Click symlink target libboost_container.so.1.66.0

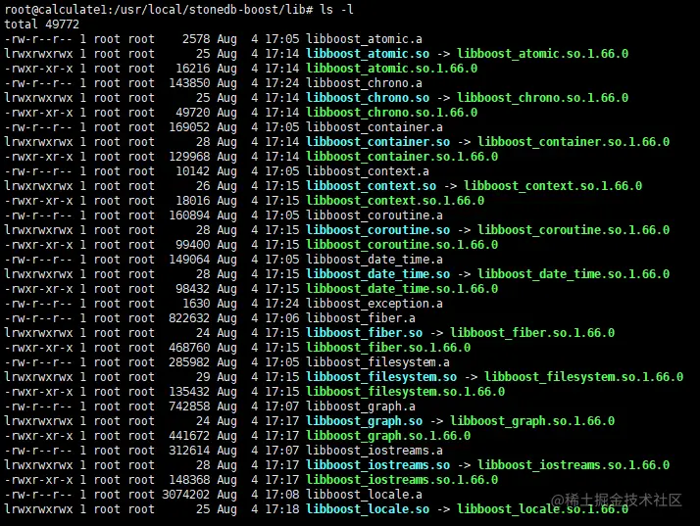[574, 142]
